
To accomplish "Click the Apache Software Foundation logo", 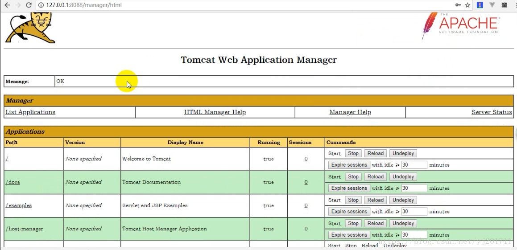I will (461, 26).
